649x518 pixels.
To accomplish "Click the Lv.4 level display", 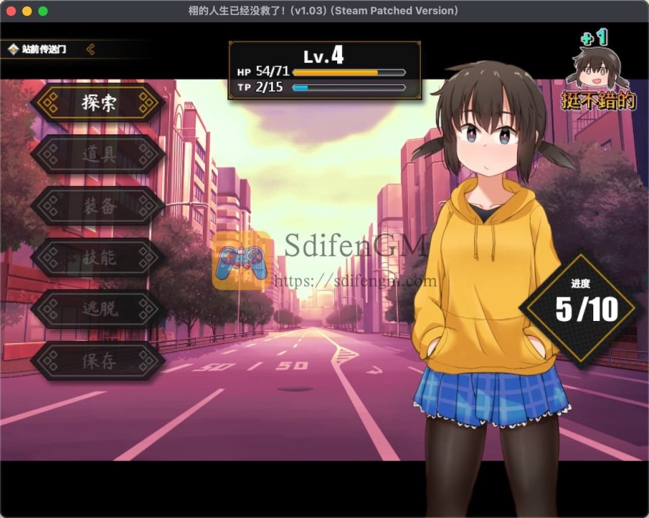I will [x=324, y=56].
